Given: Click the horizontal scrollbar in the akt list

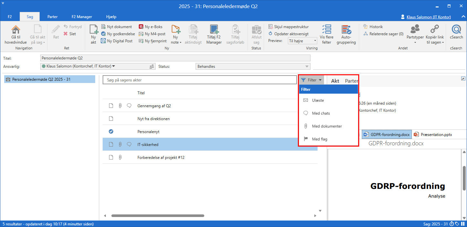Looking at the screenshot, I should click(157, 216).
